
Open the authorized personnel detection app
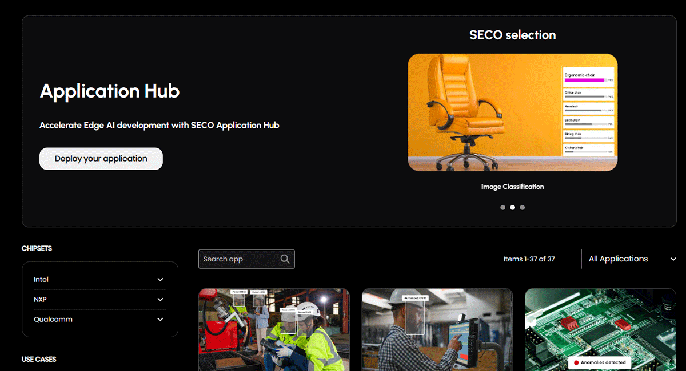coord(437,329)
